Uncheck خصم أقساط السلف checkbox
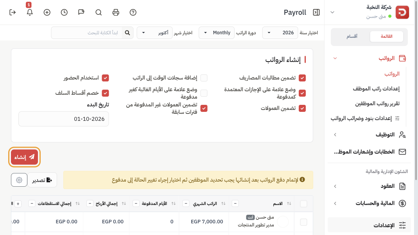 105,93
